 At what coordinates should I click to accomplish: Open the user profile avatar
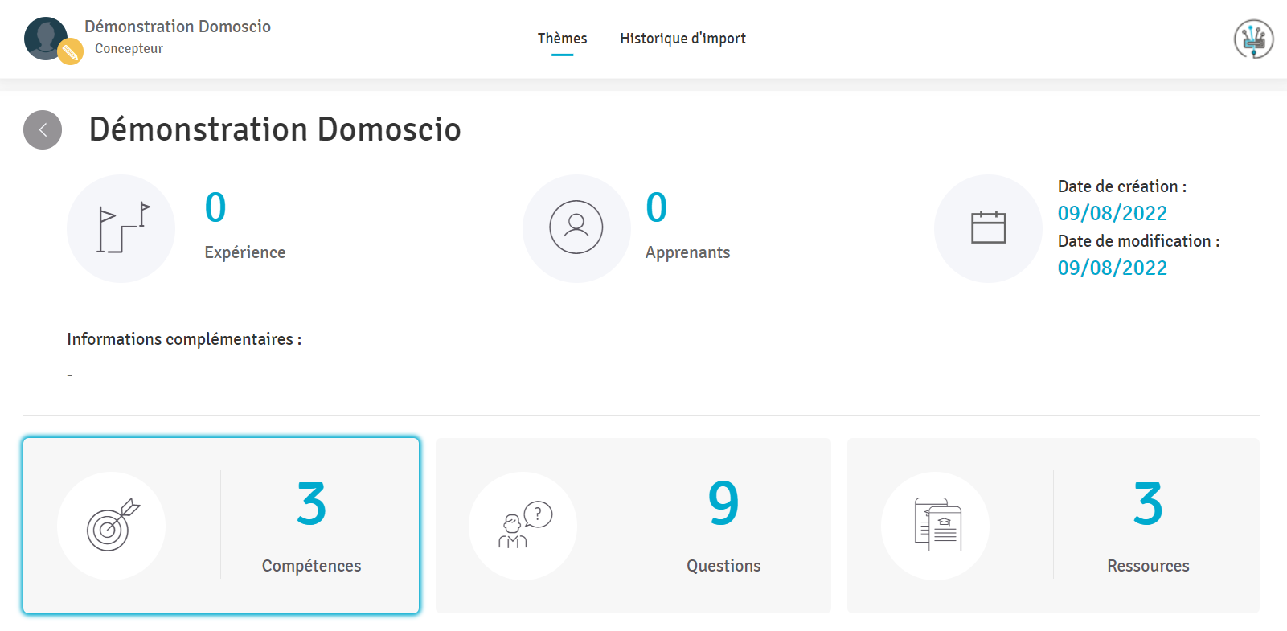click(x=44, y=38)
